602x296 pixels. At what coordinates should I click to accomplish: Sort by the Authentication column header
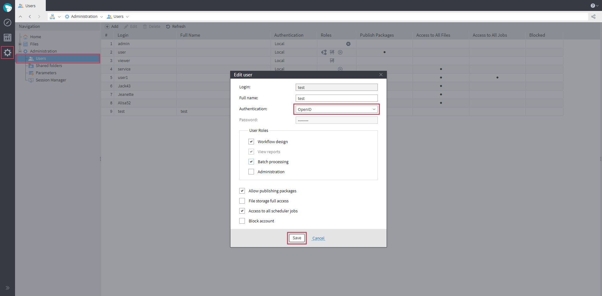[x=294, y=35]
